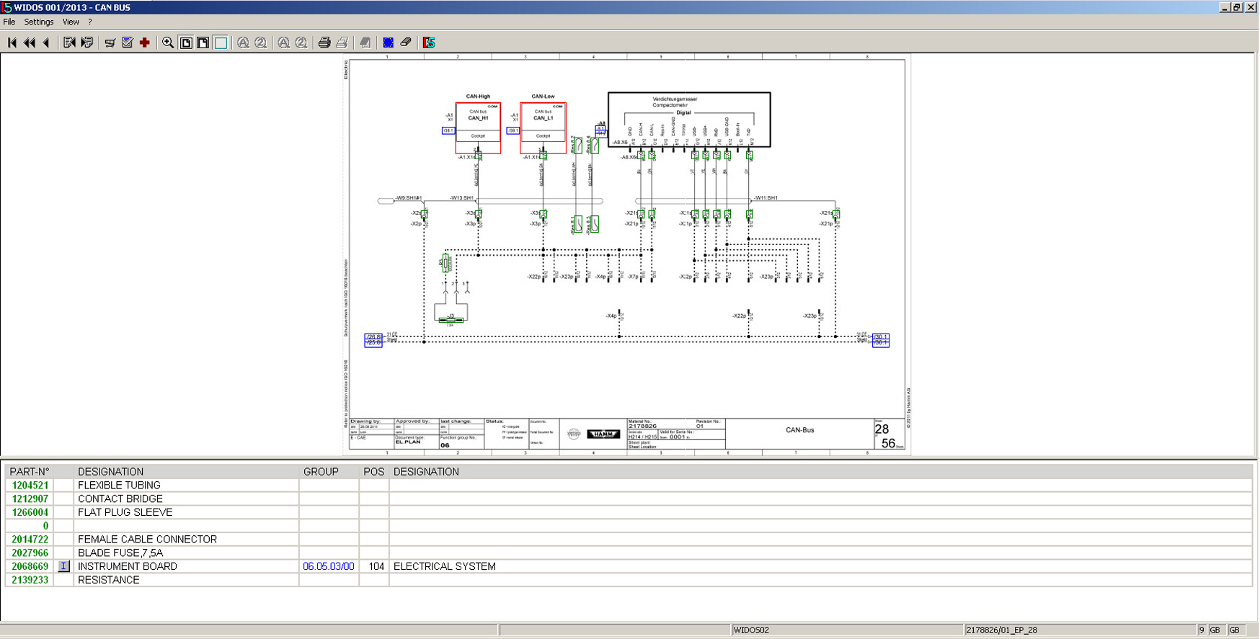Image resolution: width=1260 pixels, height=639 pixels.
Task: Go to previous page with single arrow
Action: pyautogui.click(x=47, y=43)
